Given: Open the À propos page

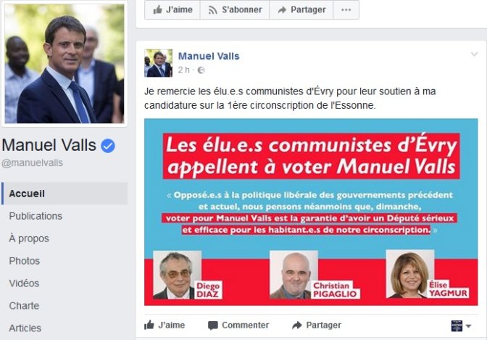Looking at the screenshot, I should tap(29, 239).
